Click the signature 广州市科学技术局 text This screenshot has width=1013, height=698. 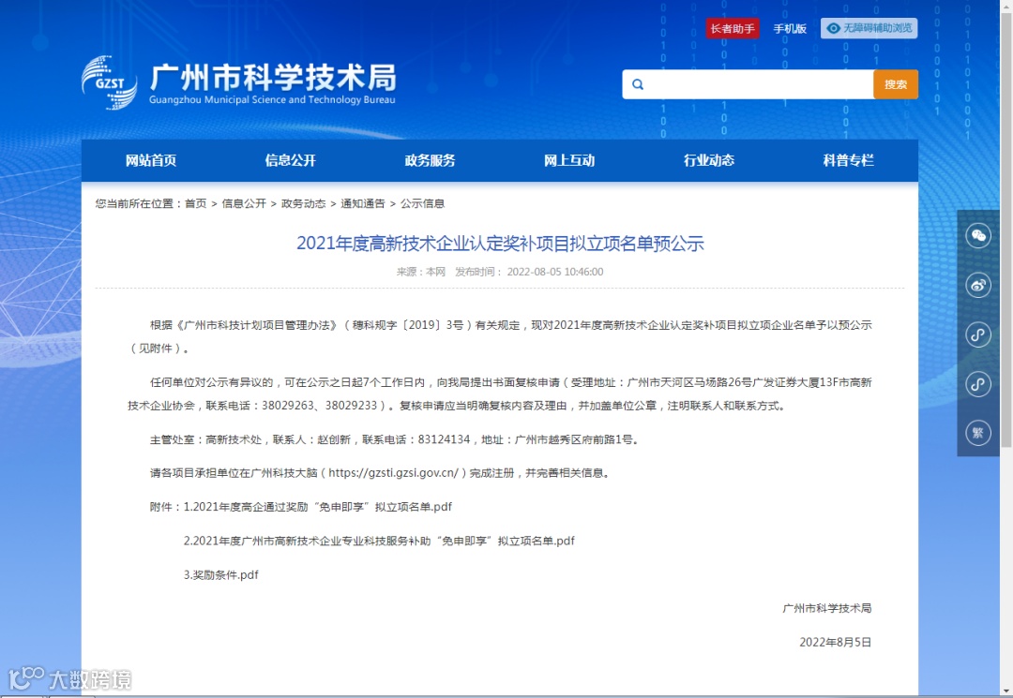point(827,609)
